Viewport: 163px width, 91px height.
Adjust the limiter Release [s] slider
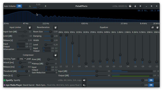coord(23,40)
